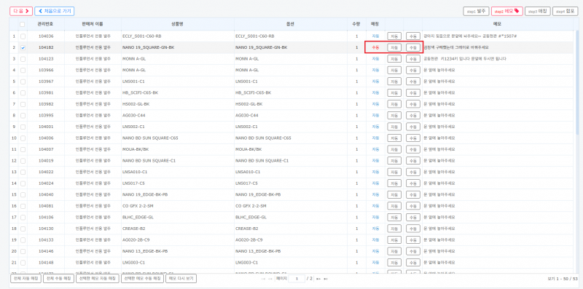Go to the first page in pager
The width and height of the screenshot is (583, 289).
point(264,279)
